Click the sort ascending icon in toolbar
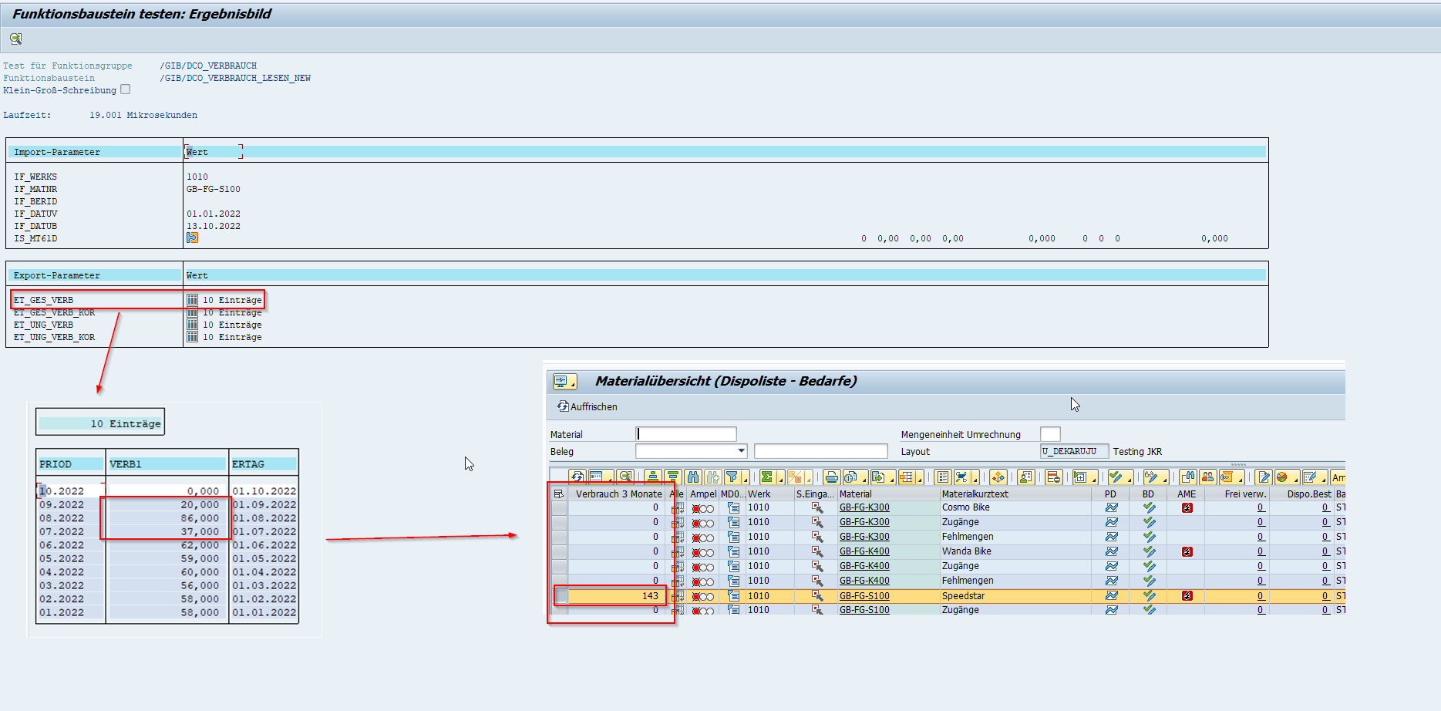1441x711 pixels. tap(653, 477)
